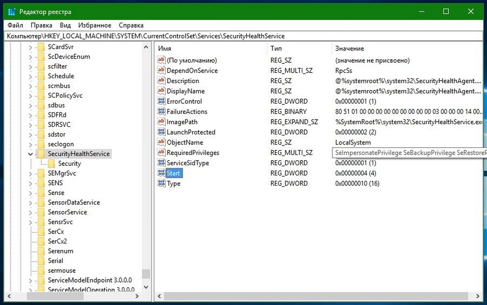The height and width of the screenshot is (305, 487).
Task: Click the folder icon next to Schedule
Action: 41,76
